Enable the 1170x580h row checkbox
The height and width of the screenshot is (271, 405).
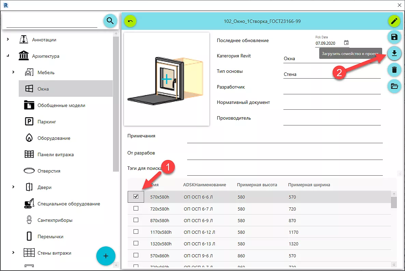136,232
